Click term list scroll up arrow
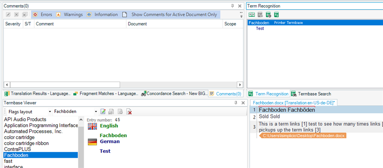 [81, 120]
